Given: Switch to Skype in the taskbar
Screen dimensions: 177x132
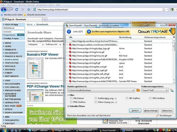Looking at the screenshot, I should pos(38,130).
